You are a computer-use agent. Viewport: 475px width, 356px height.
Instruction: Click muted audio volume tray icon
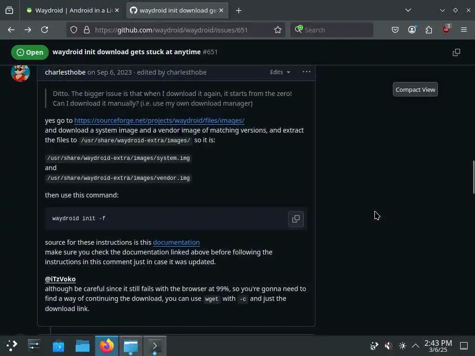click(x=388, y=345)
